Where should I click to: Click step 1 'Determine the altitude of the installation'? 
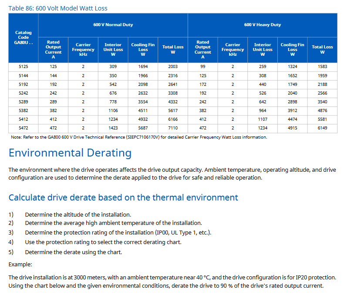pyautogui.click(x=78, y=214)
